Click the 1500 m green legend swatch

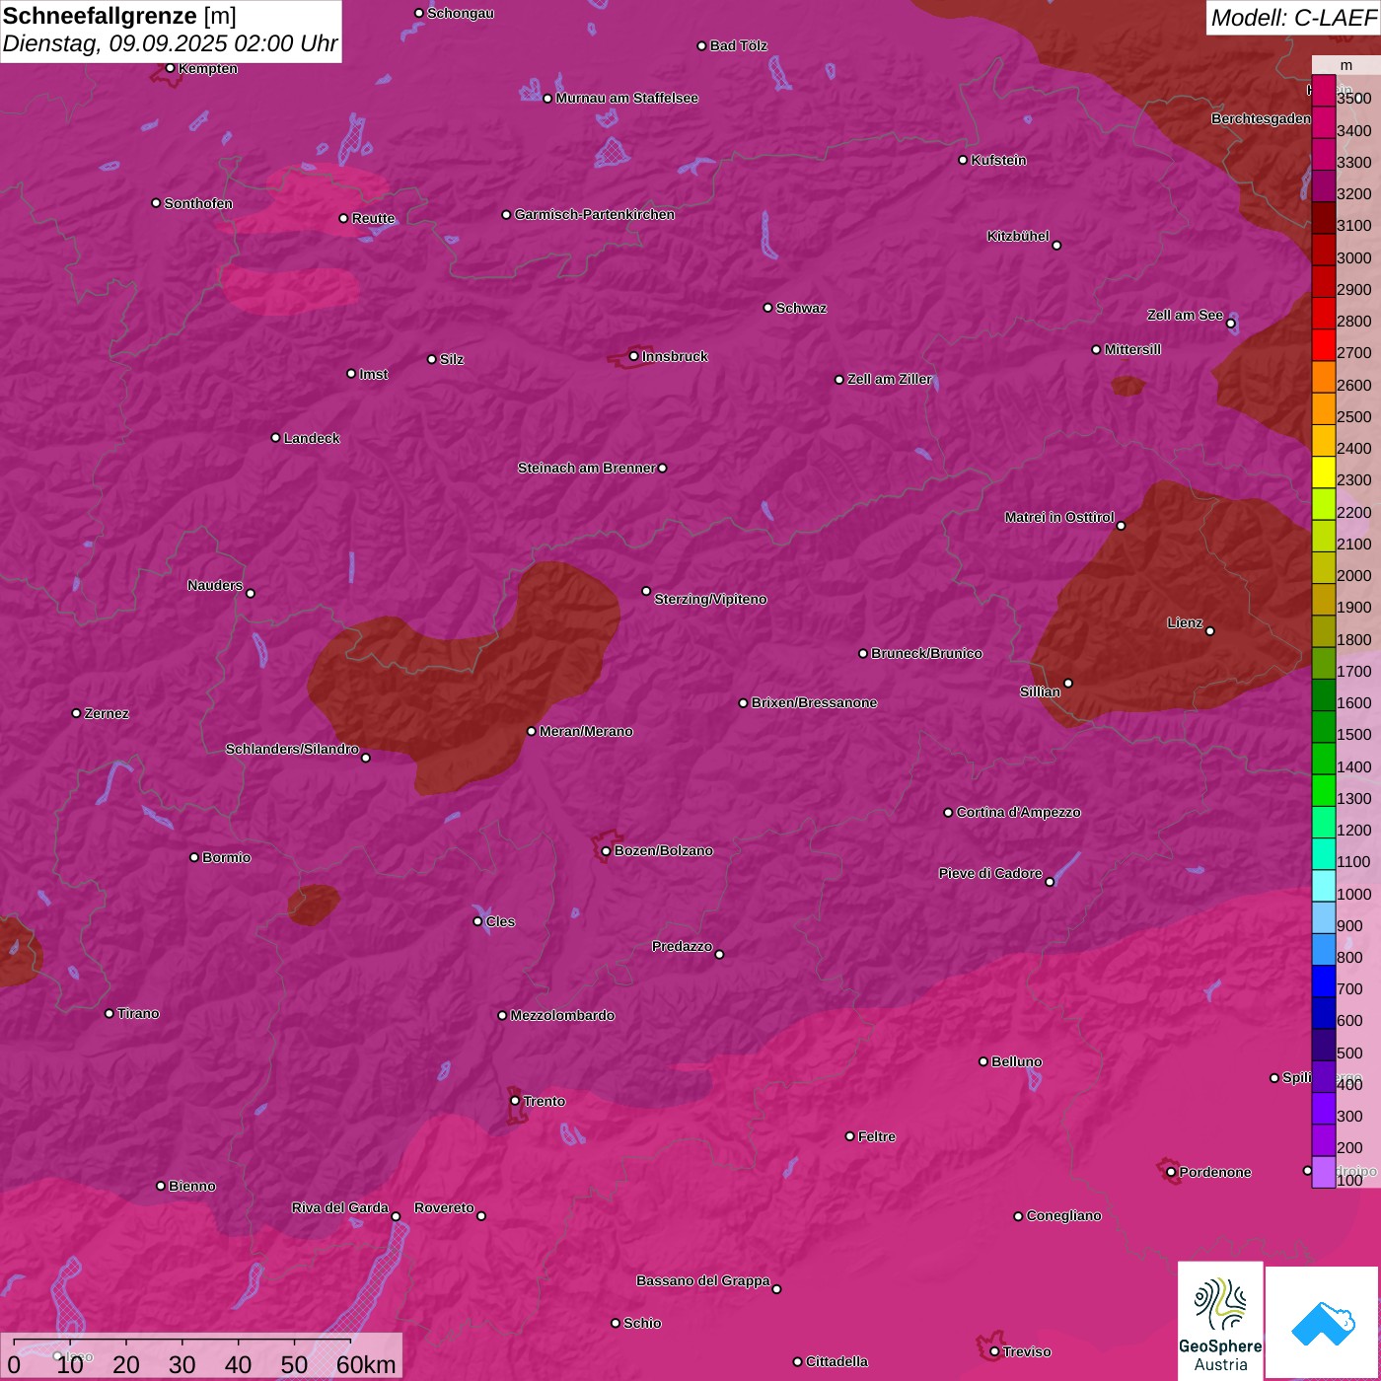click(1323, 727)
